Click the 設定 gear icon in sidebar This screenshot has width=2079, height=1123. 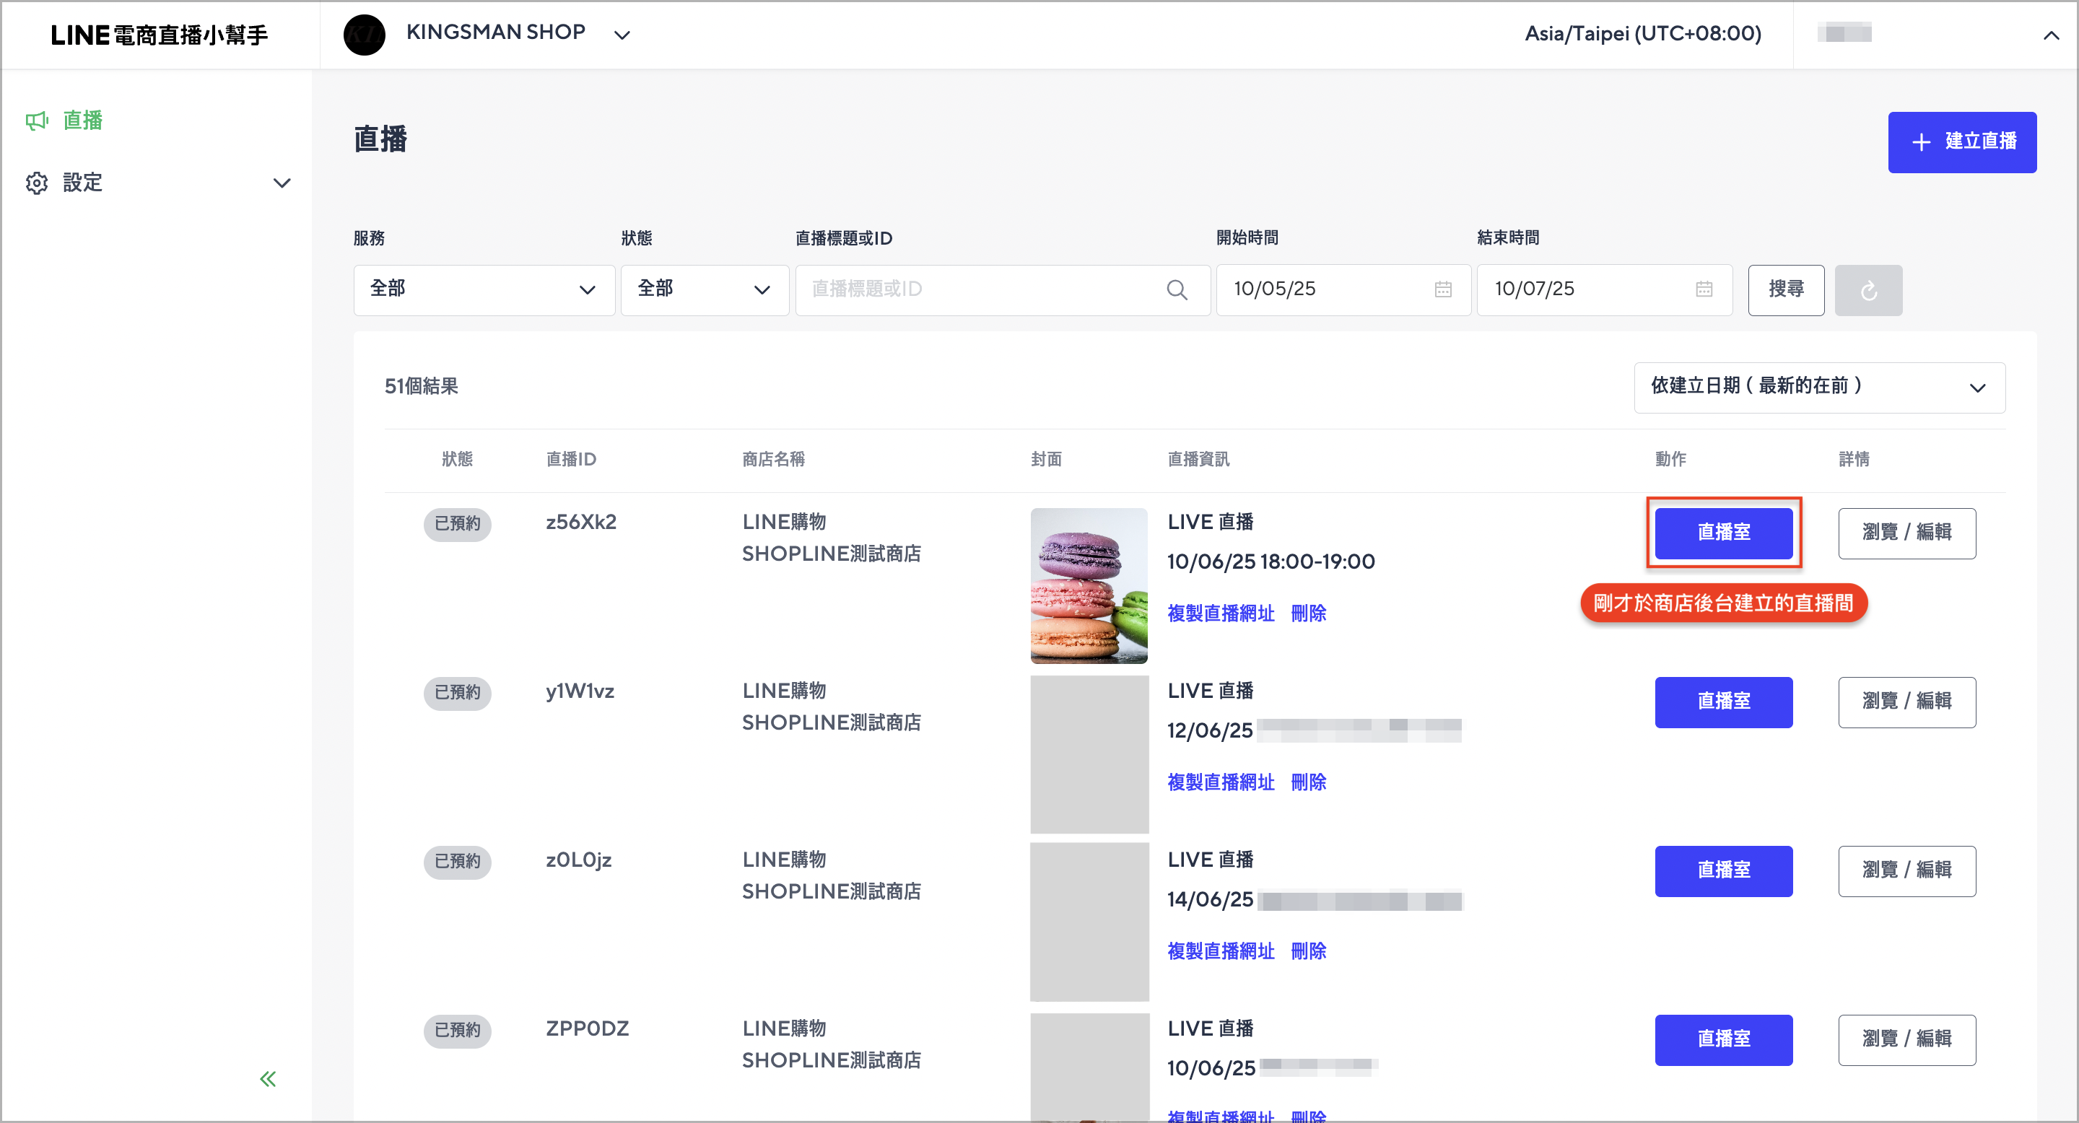(36, 183)
